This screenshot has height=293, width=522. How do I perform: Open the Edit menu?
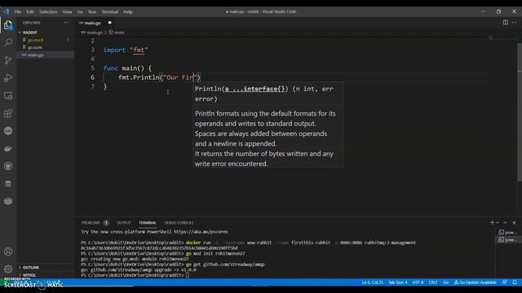point(30,11)
